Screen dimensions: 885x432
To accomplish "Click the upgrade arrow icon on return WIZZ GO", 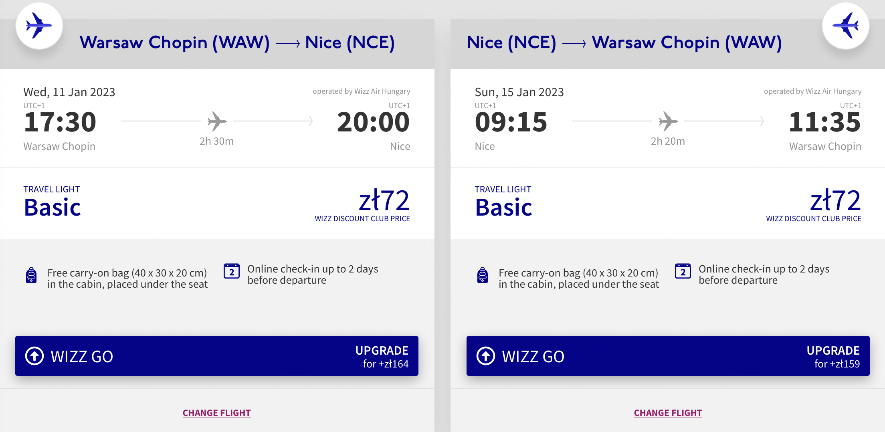I will (x=486, y=356).
